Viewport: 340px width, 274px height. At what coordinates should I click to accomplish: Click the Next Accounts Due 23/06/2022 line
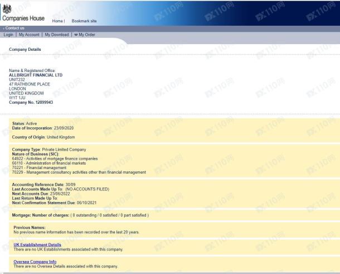click(41, 194)
